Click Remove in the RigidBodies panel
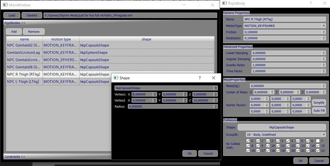 pos(34,32)
